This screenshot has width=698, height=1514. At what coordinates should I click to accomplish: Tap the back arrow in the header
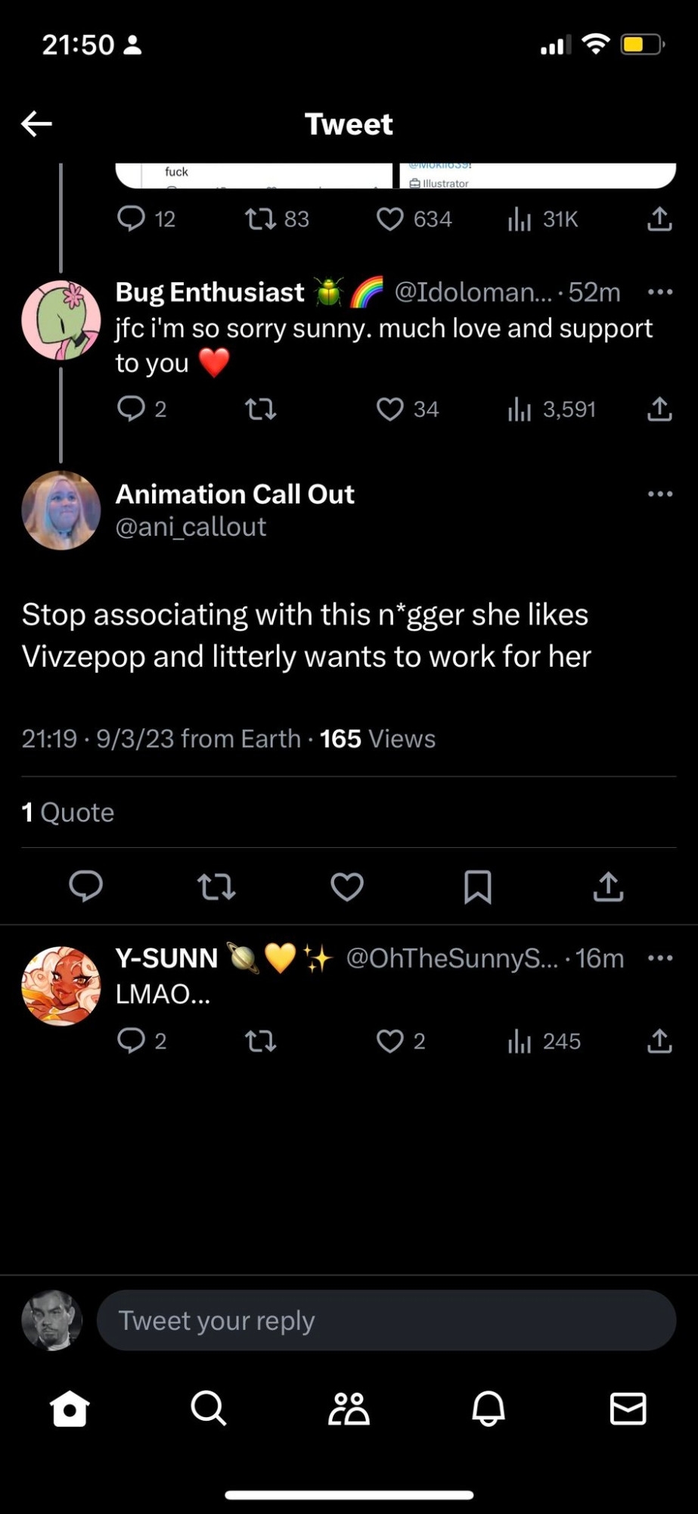point(36,123)
